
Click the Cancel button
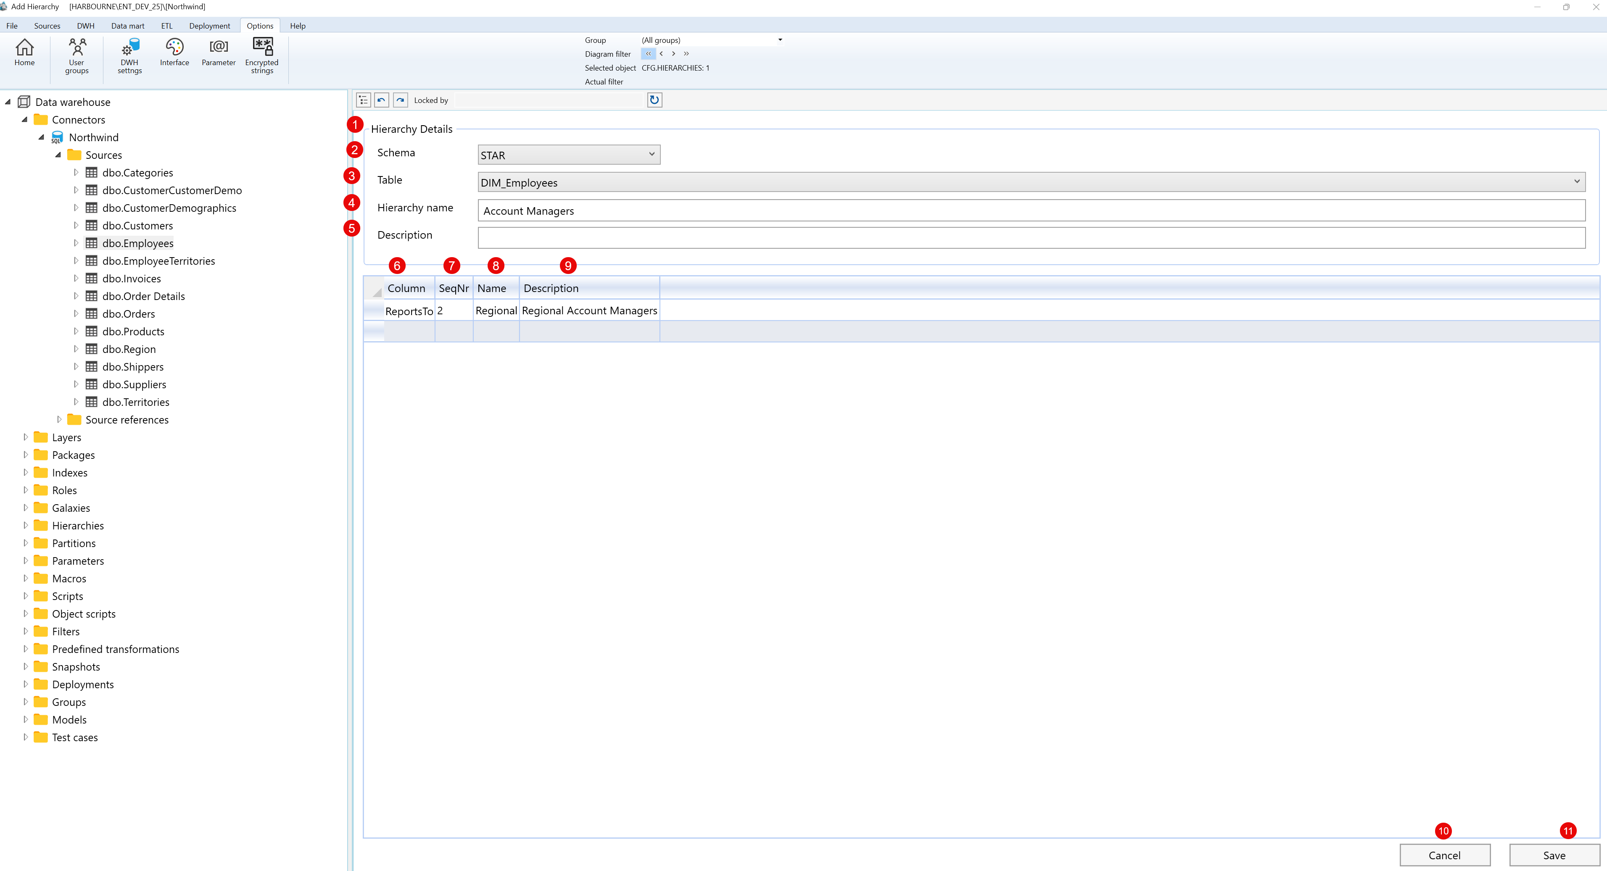[x=1445, y=855]
